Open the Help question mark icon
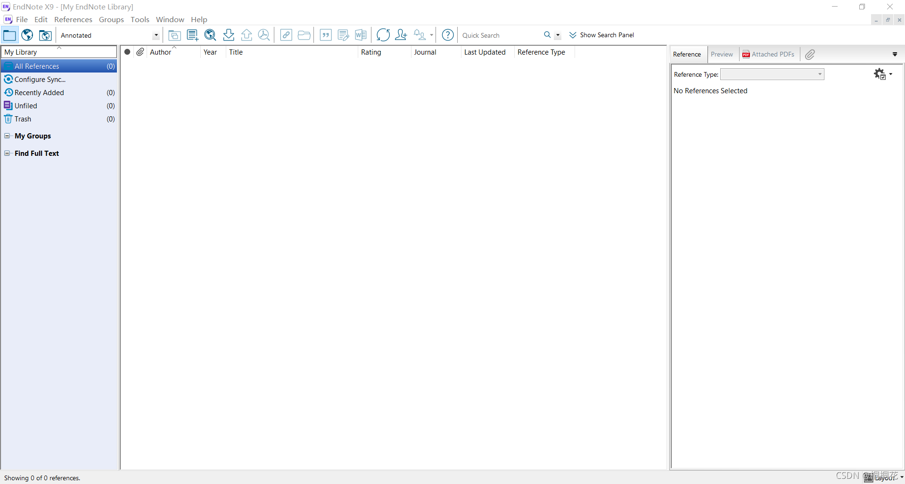The width and height of the screenshot is (905, 484). [x=448, y=35]
